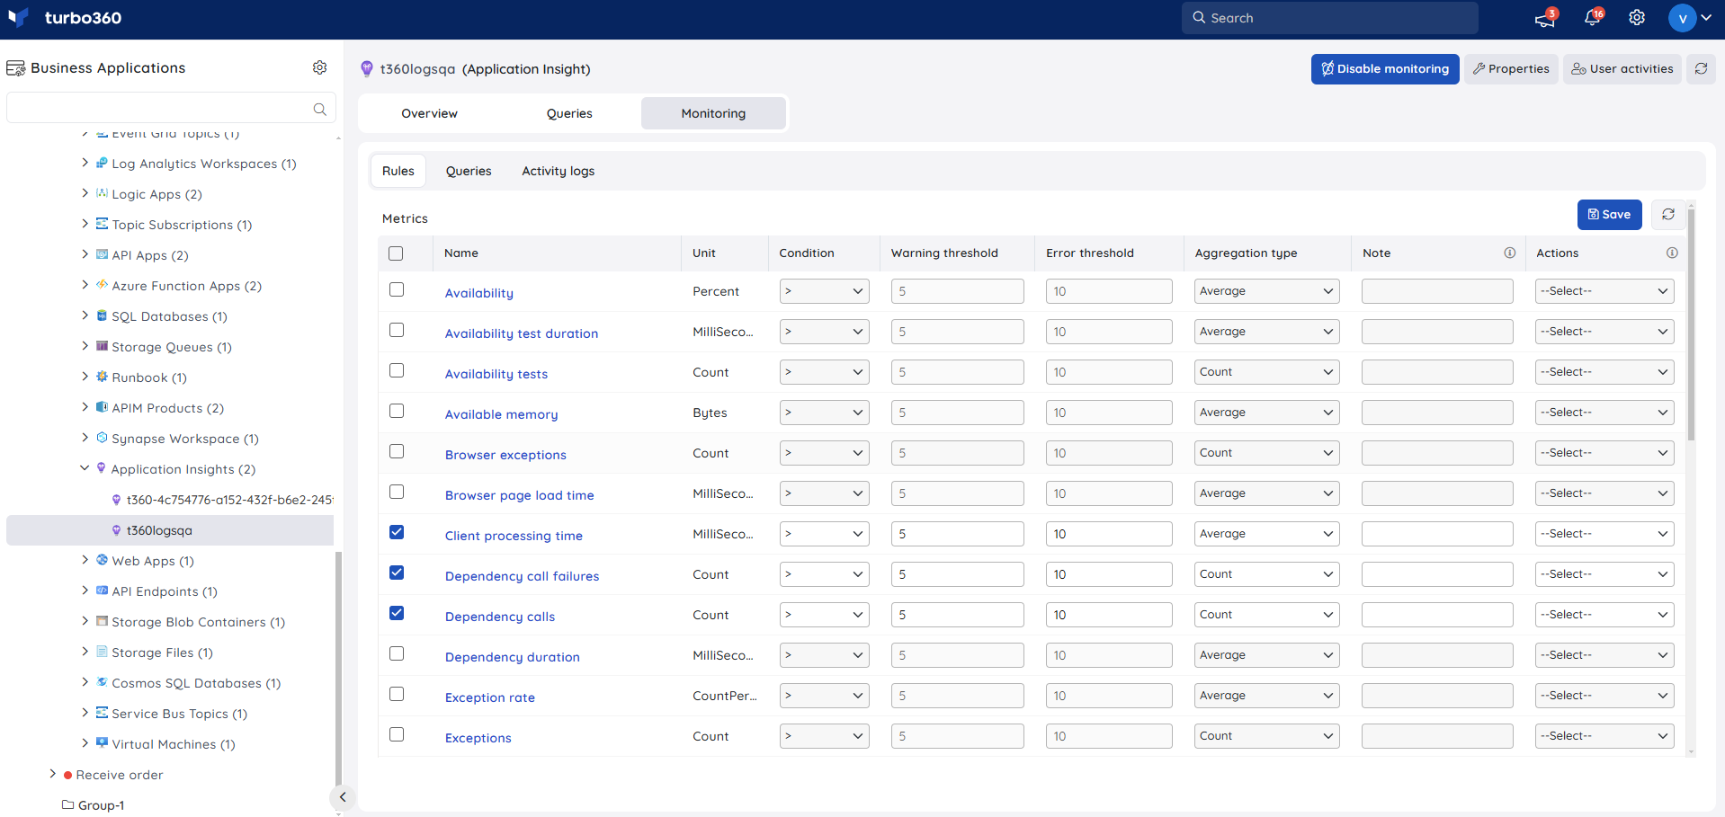This screenshot has height=817, width=1725.
Task: Open the Available memory metric link
Action: [501, 414]
